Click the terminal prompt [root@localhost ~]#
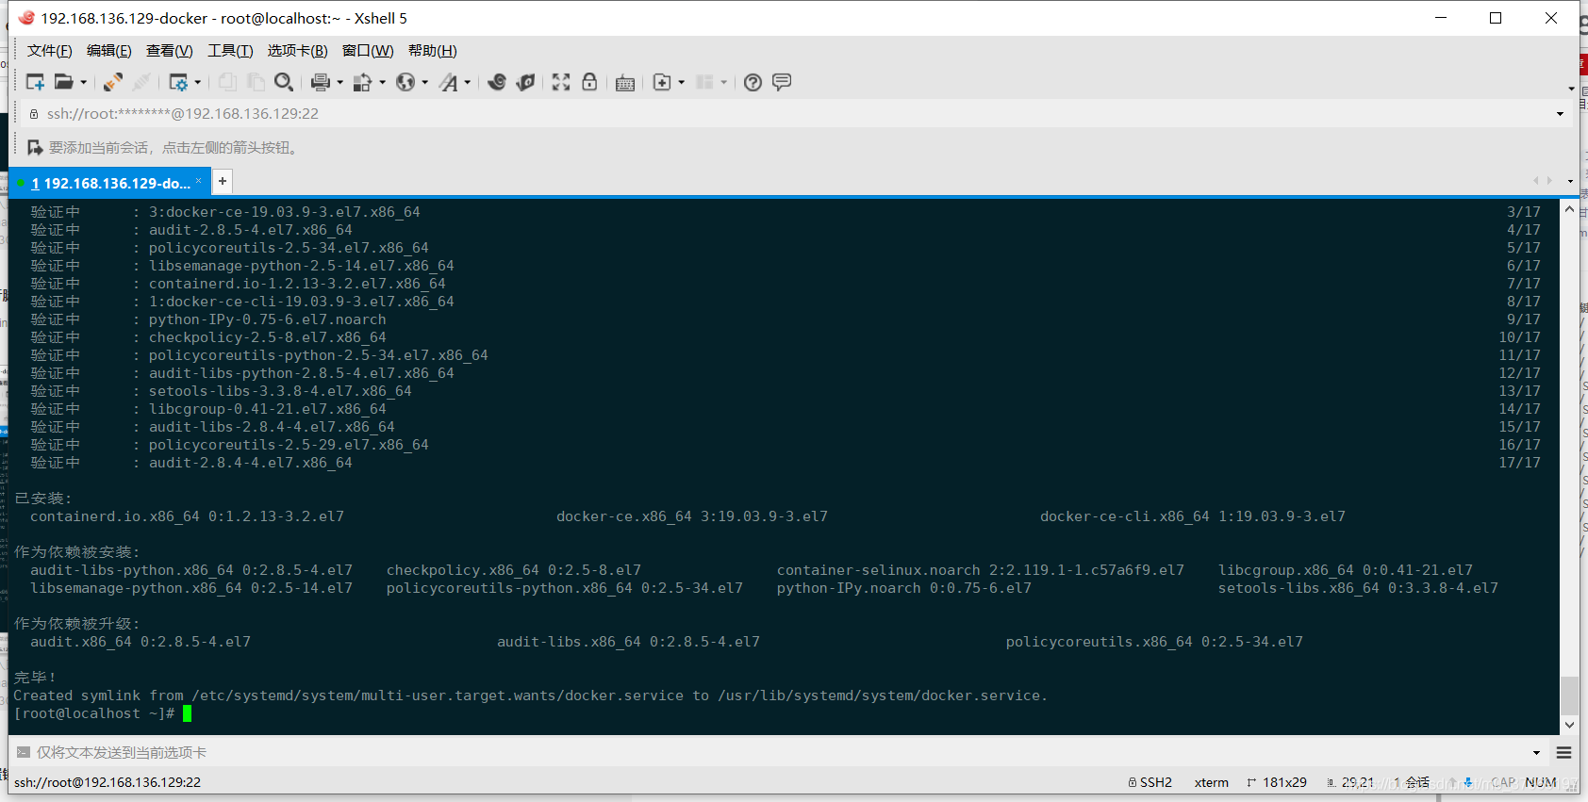This screenshot has width=1588, height=802. click(94, 713)
